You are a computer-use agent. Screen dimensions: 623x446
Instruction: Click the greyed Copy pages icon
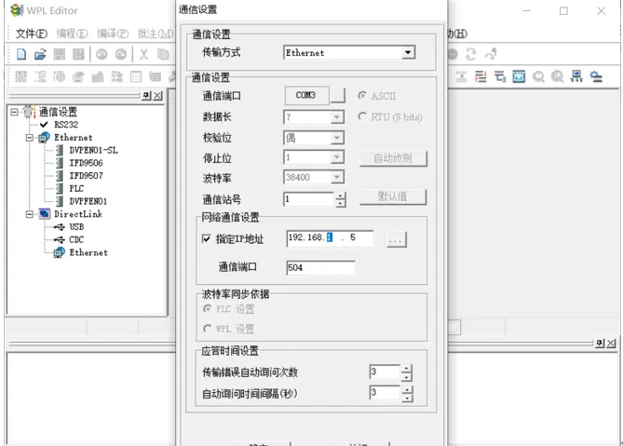[163, 54]
